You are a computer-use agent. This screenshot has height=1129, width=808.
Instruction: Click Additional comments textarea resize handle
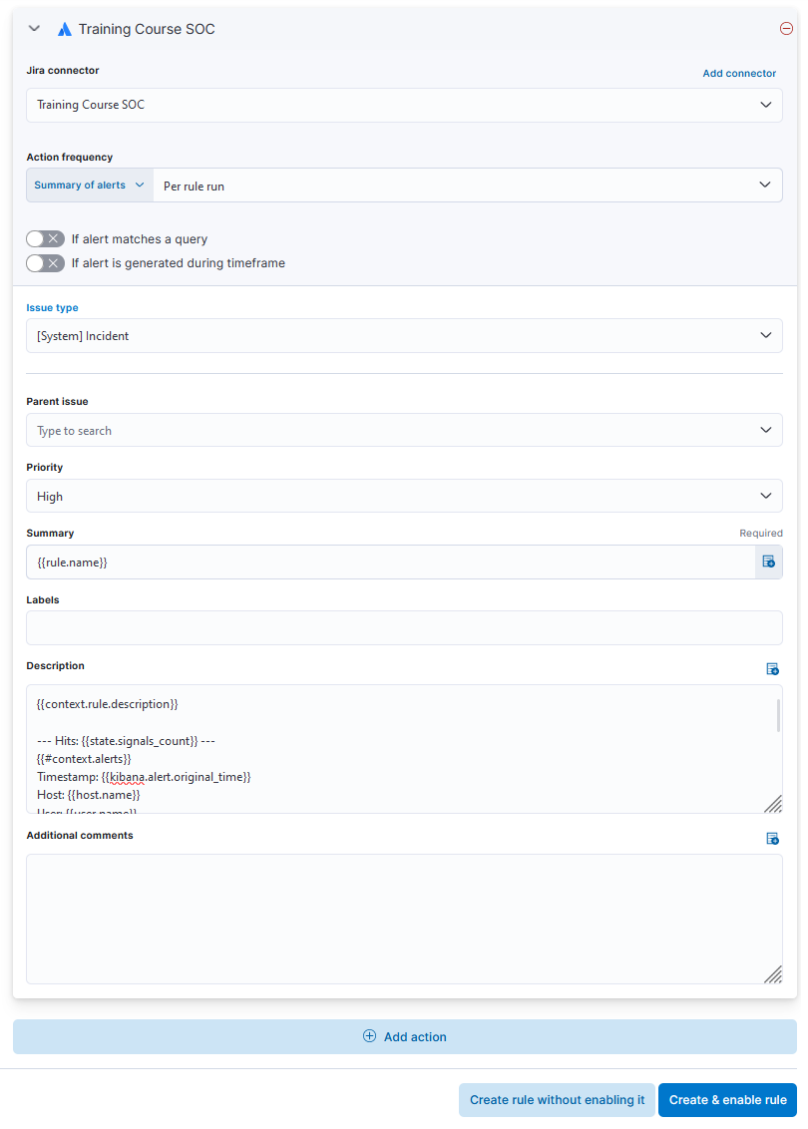tap(773, 974)
